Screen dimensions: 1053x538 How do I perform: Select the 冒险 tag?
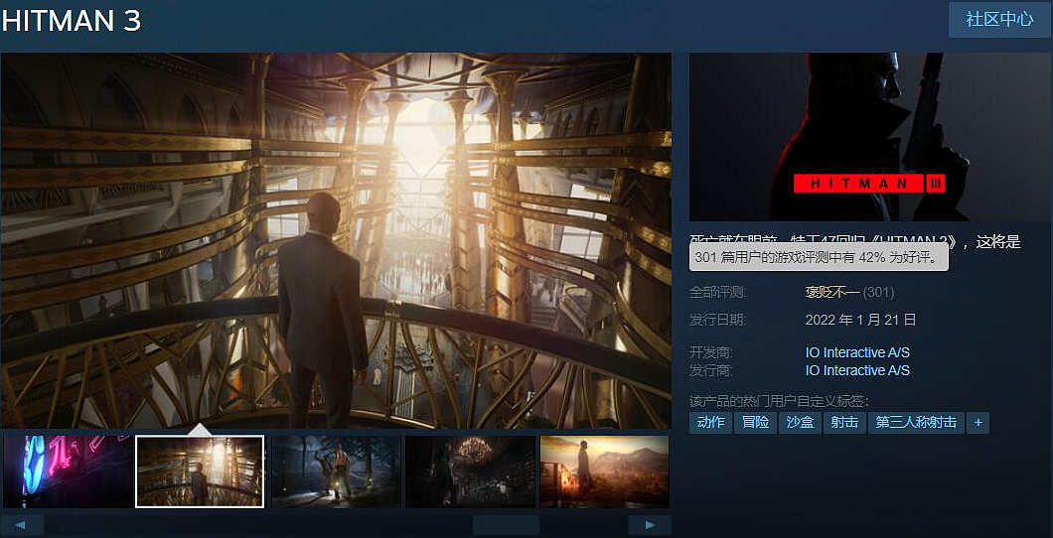(x=755, y=423)
